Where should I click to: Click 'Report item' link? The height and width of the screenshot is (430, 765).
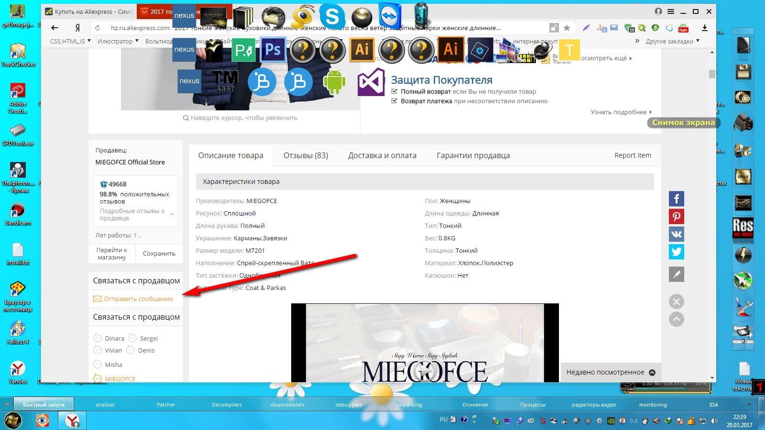pos(633,155)
